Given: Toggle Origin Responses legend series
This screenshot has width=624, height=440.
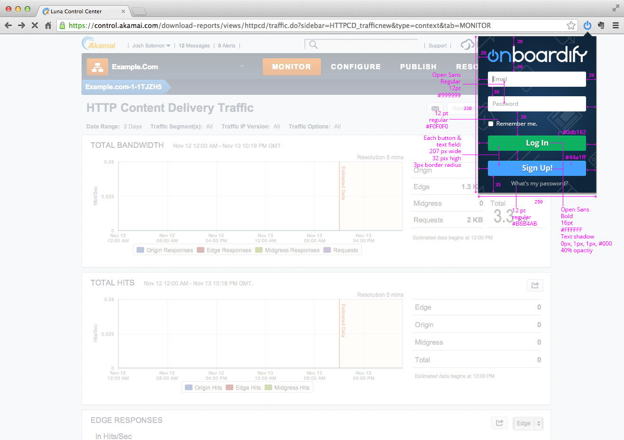Looking at the screenshot, I should pos(165,250).
